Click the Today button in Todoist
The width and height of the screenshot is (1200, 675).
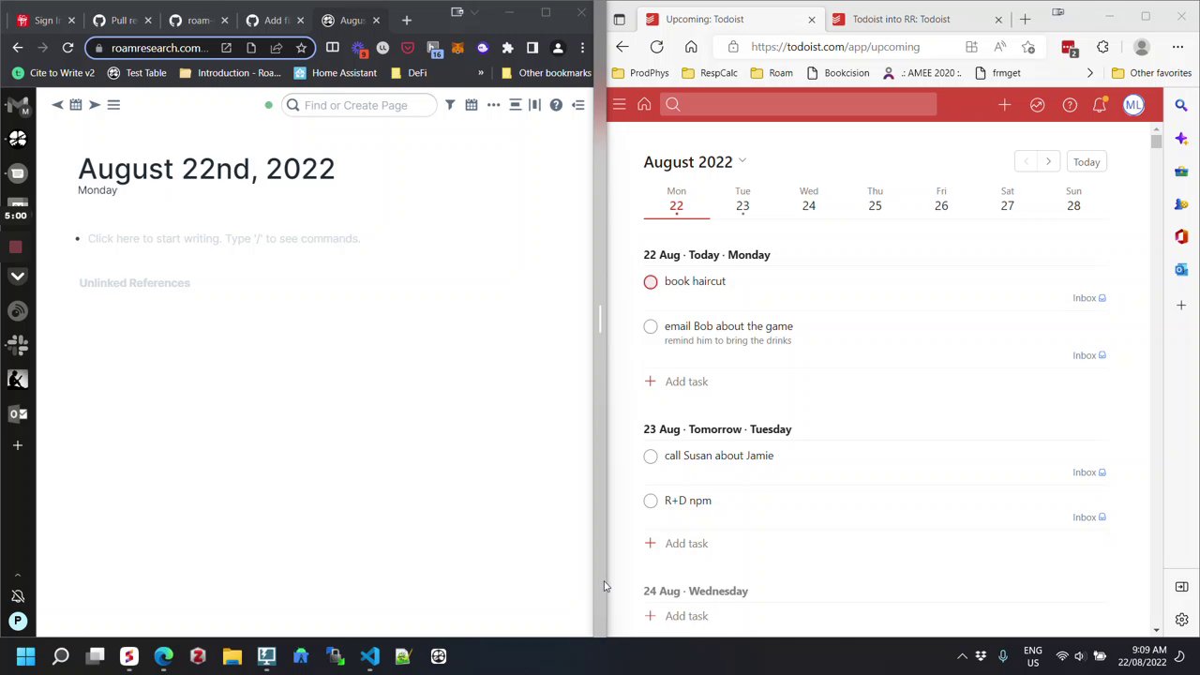[1087, 162]
